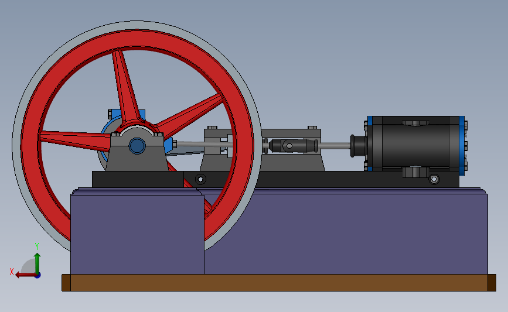The image size is (508, 312).
Task: Click the left bolt hole on bed plate
Action: [x=200, y=179]
